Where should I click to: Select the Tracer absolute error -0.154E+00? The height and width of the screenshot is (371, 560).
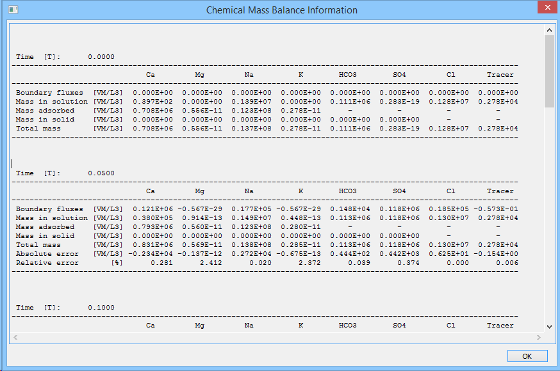(x=496, y=254)
